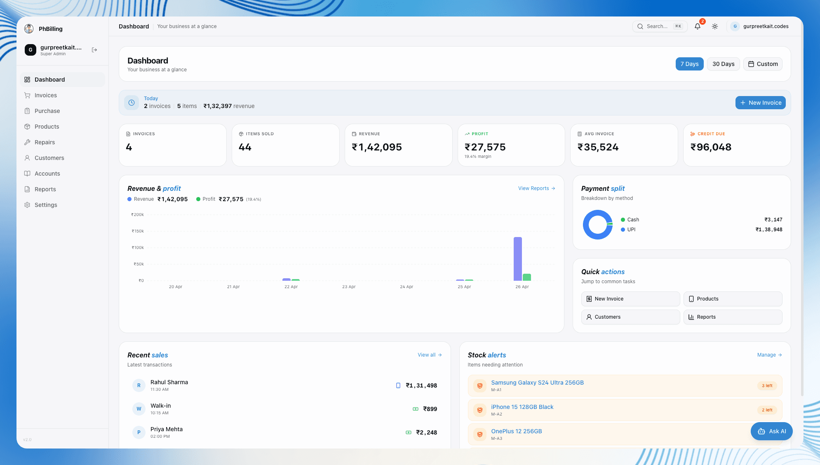Click the W avatar for Walk-in sale

[x=139, y=409]
